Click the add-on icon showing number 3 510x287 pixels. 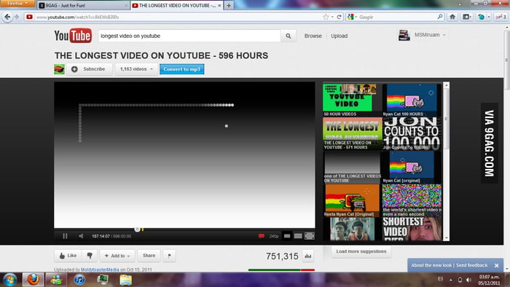501,17
